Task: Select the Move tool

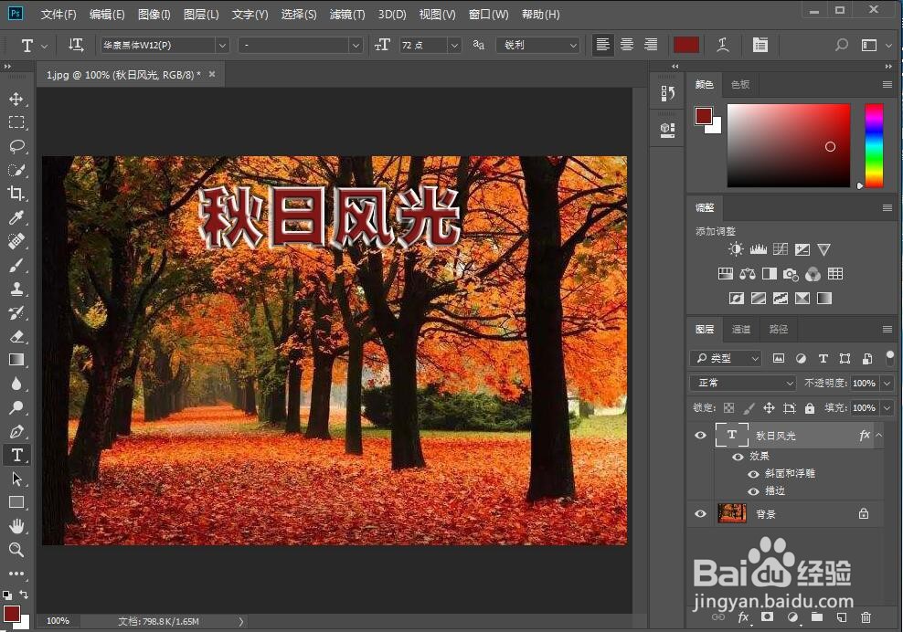Action: coord(17,98)
